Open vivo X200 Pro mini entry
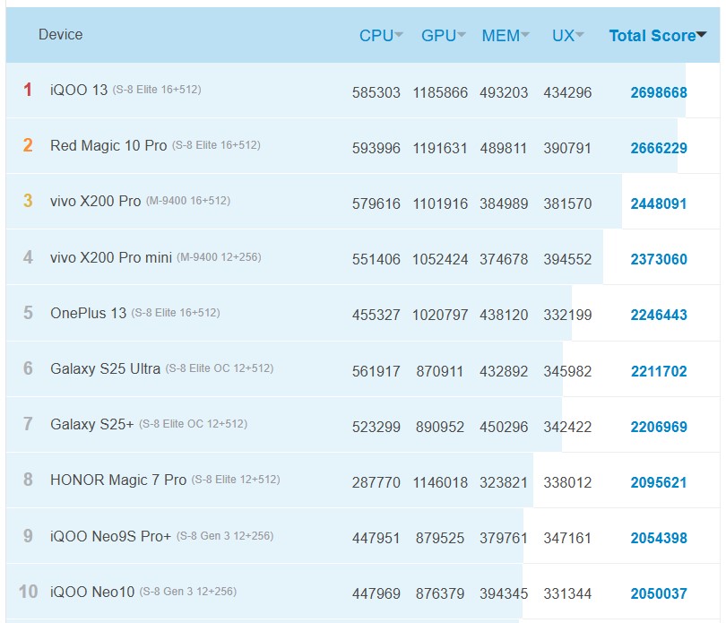Screen dimensions: 726x623 pos(110,257)
